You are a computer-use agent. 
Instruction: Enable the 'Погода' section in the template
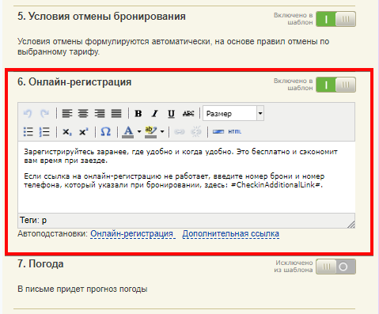point(335,267)
